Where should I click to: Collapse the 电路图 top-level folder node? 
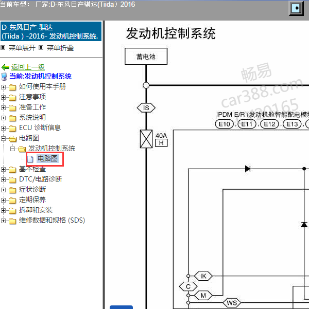pyautogui.click(x=3, y=138)
